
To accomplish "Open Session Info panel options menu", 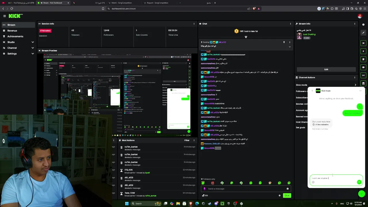I will [x=194, y=24].
